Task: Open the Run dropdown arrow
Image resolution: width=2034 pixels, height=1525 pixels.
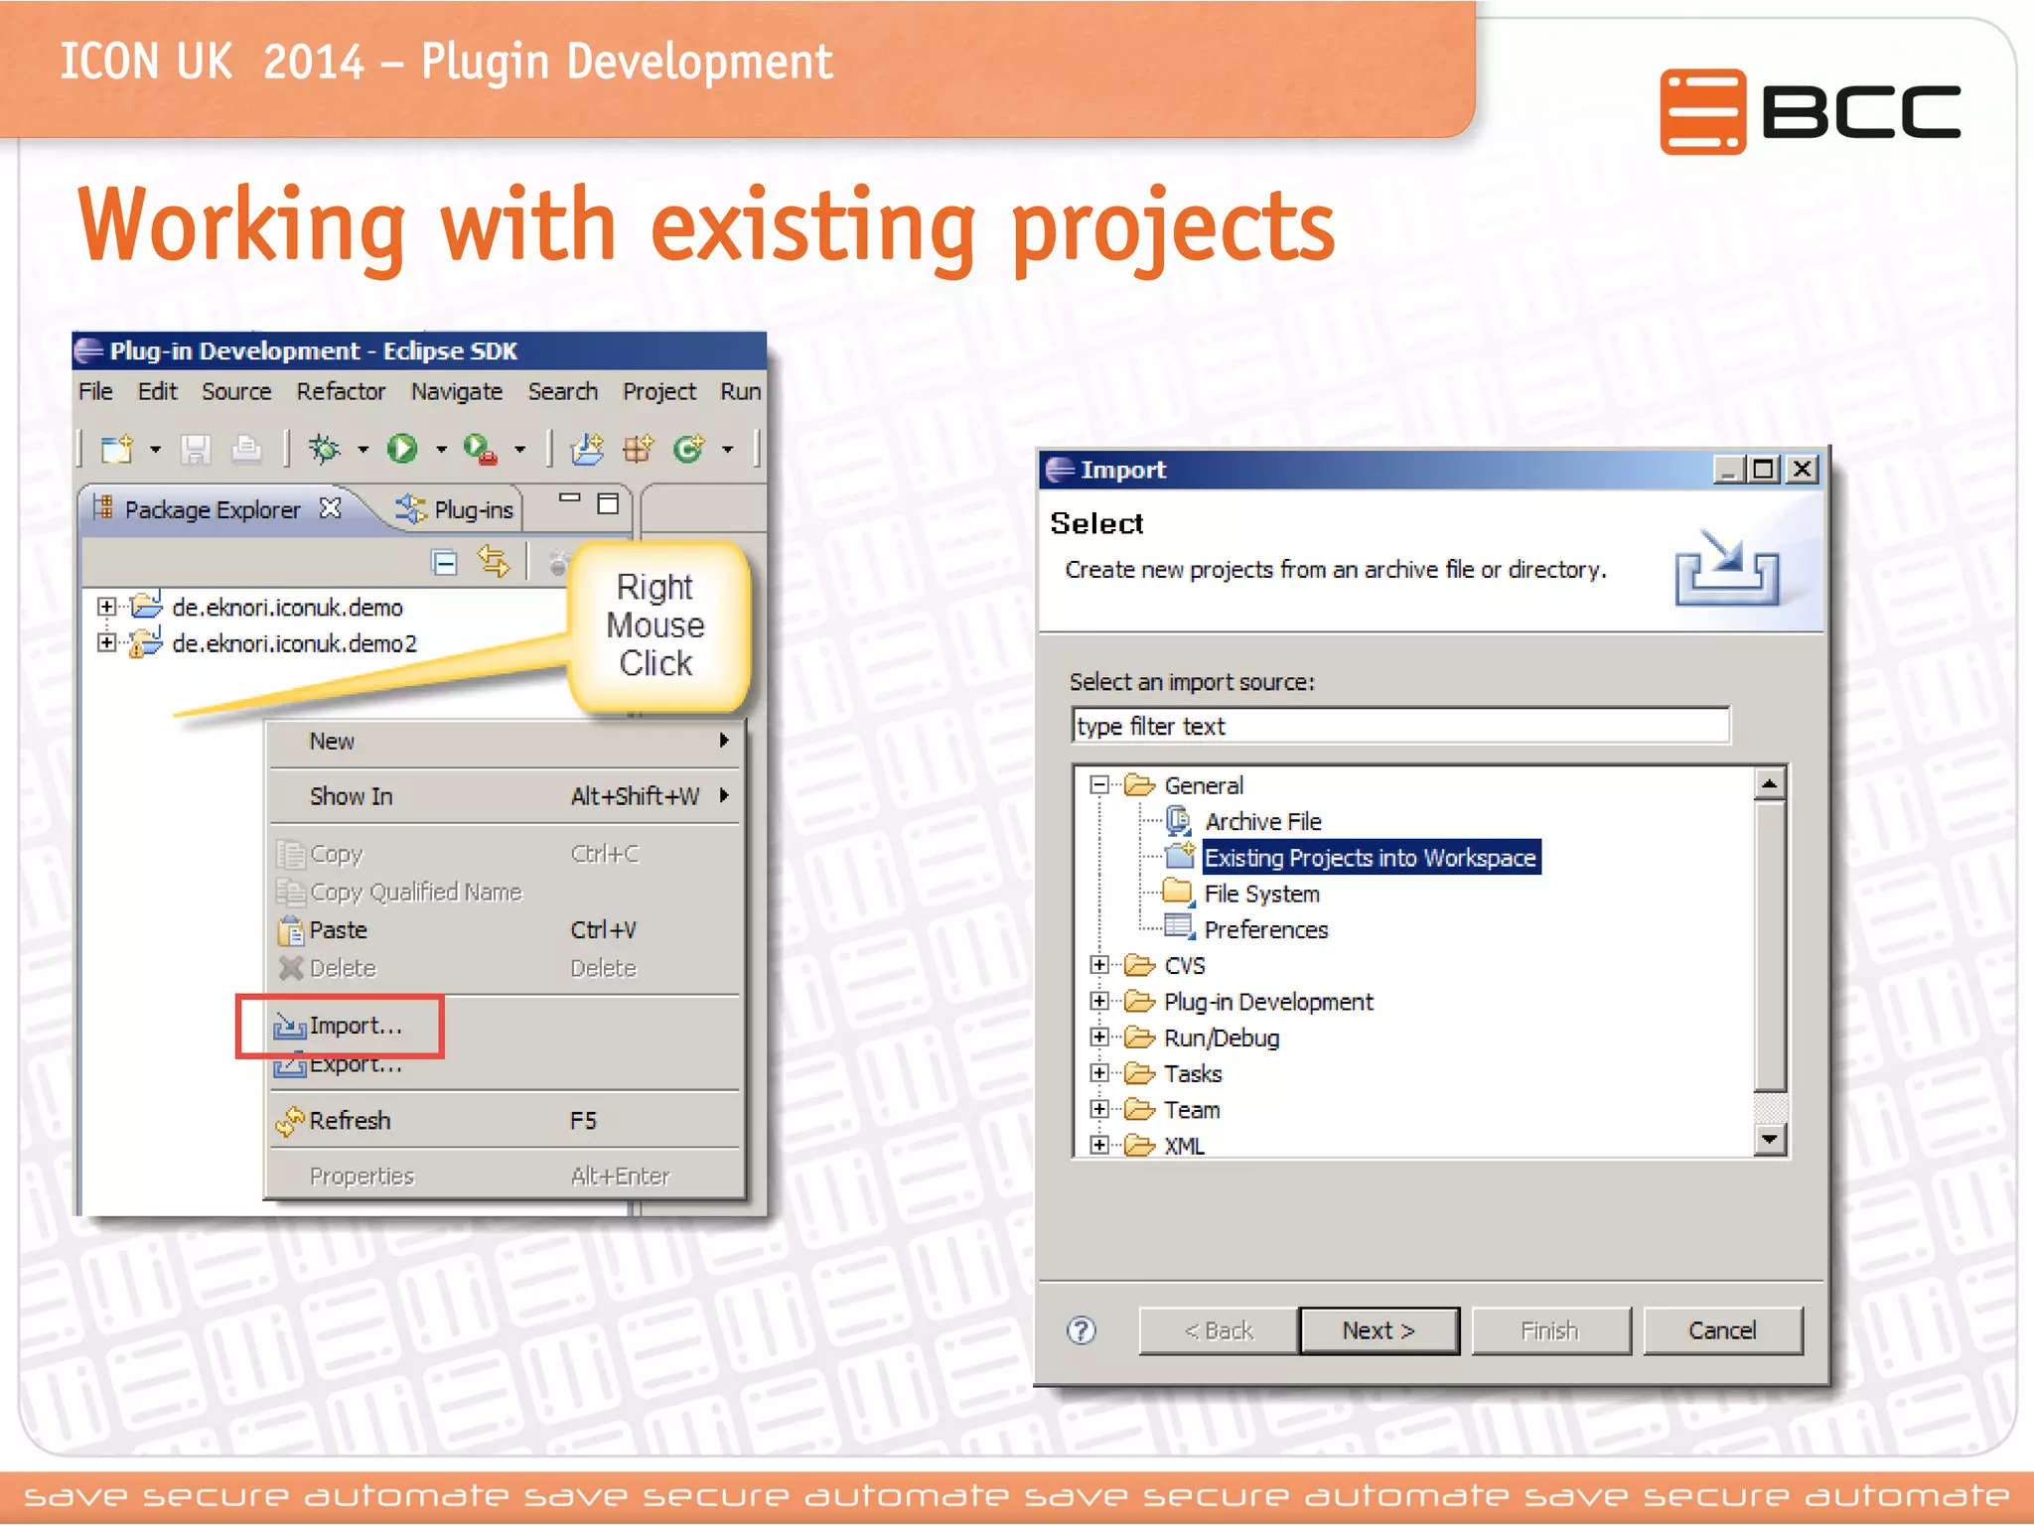Action: (441, 450)
